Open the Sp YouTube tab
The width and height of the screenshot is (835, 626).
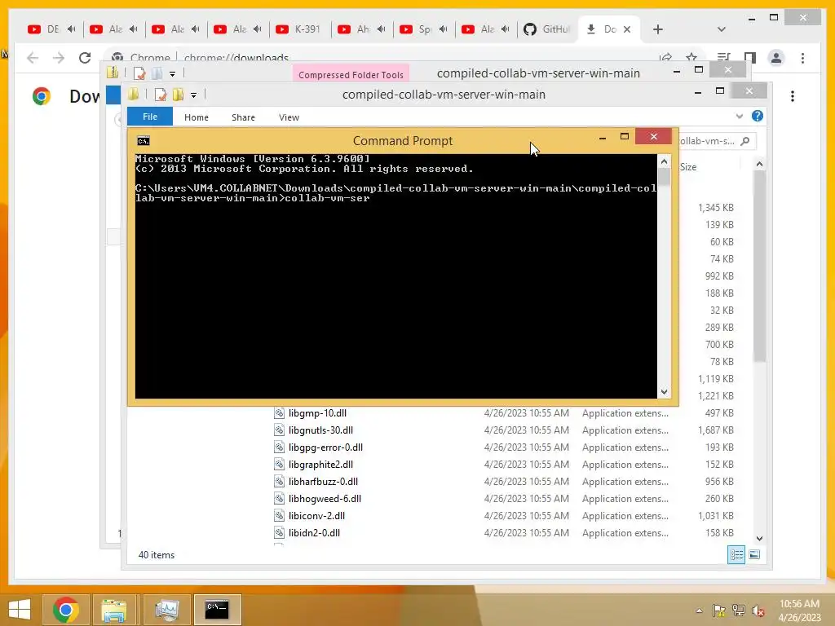click(x=417, y=29)
